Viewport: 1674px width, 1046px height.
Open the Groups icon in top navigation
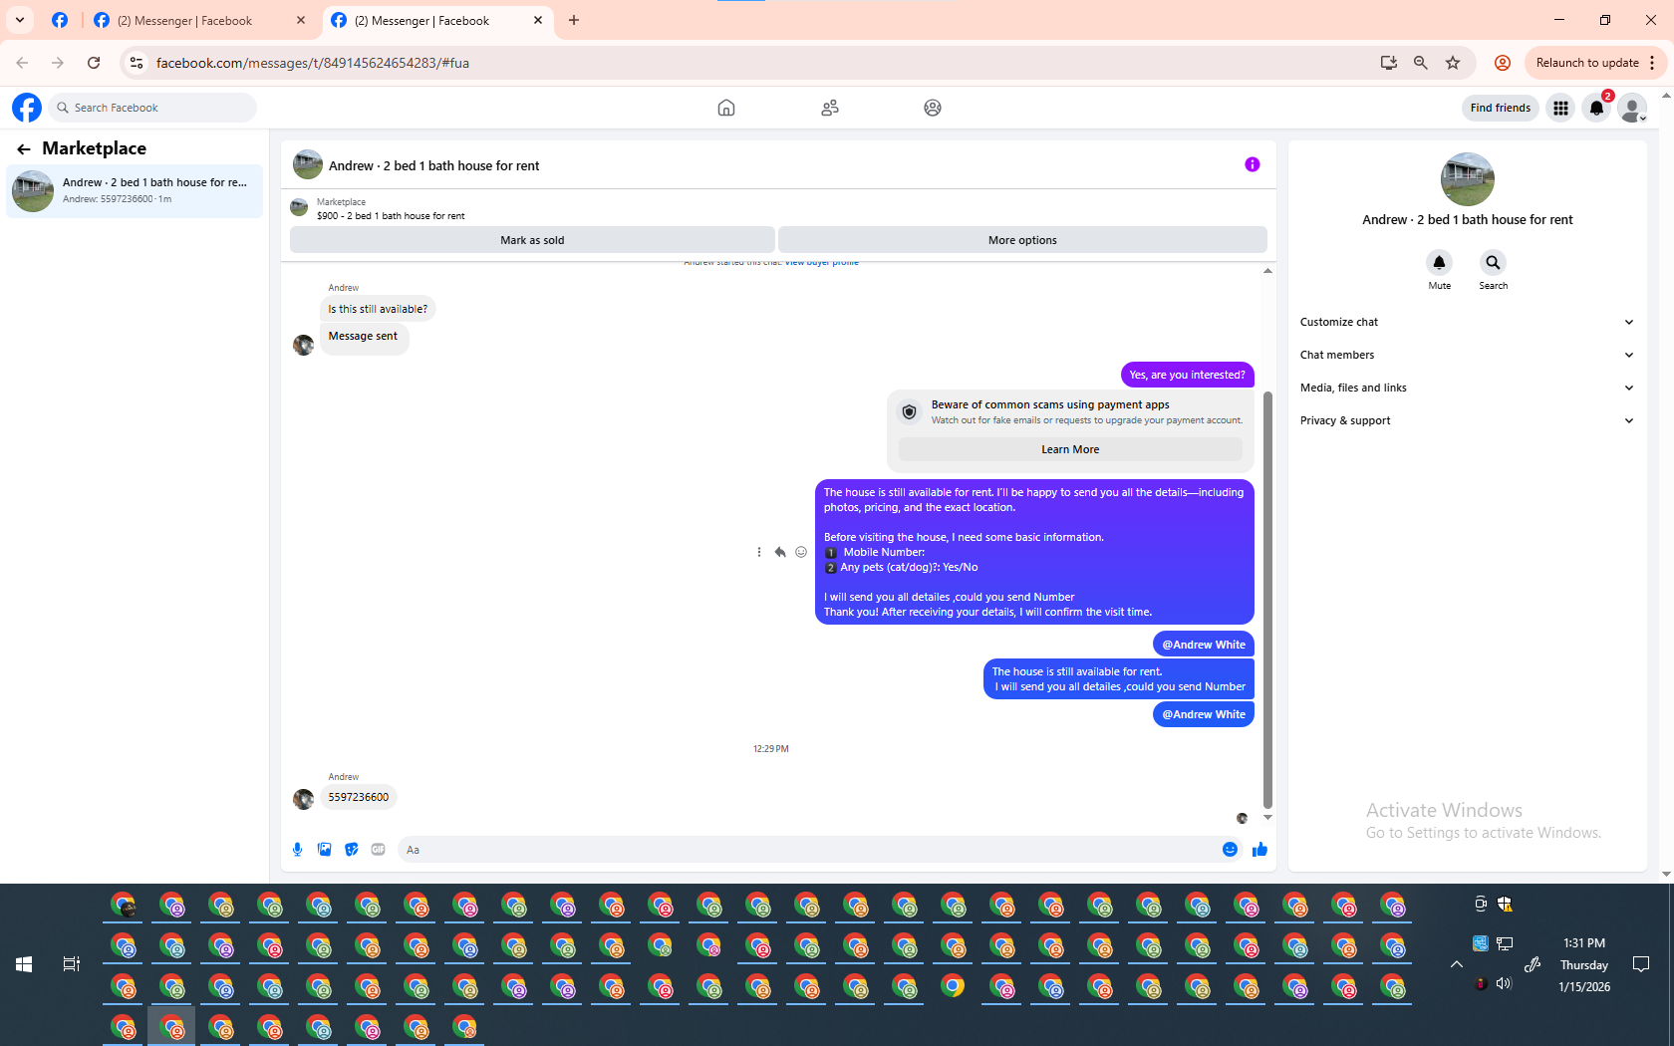[933, 108]
